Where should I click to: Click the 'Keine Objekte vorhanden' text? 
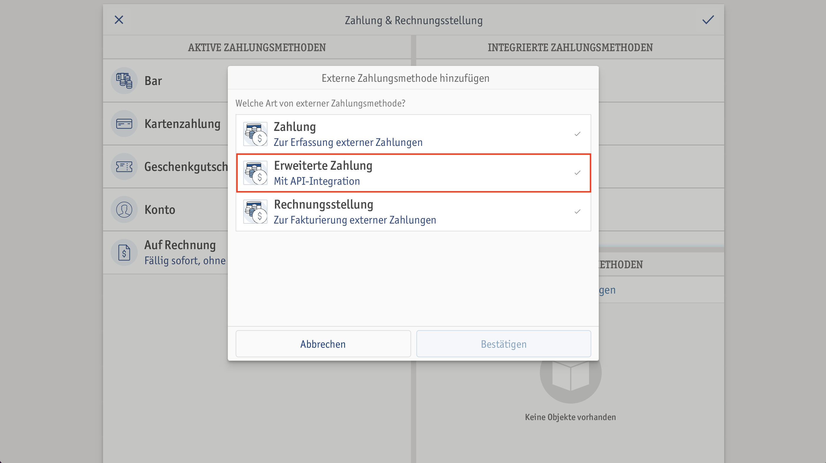(x=570, y=417)
